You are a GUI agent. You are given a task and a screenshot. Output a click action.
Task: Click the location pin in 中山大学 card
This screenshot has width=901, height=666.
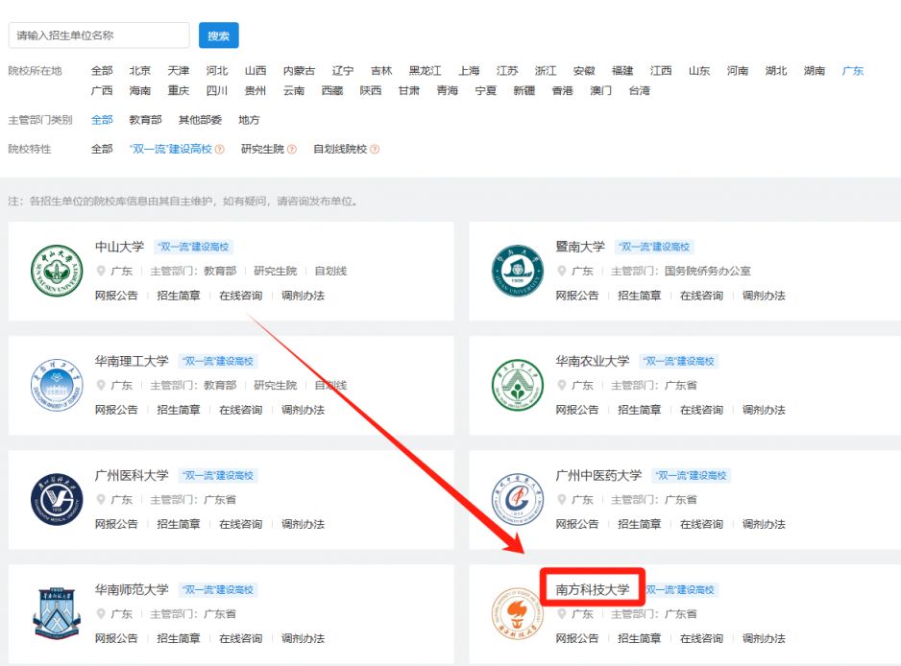pyautogui.click(x=101, y=271)
